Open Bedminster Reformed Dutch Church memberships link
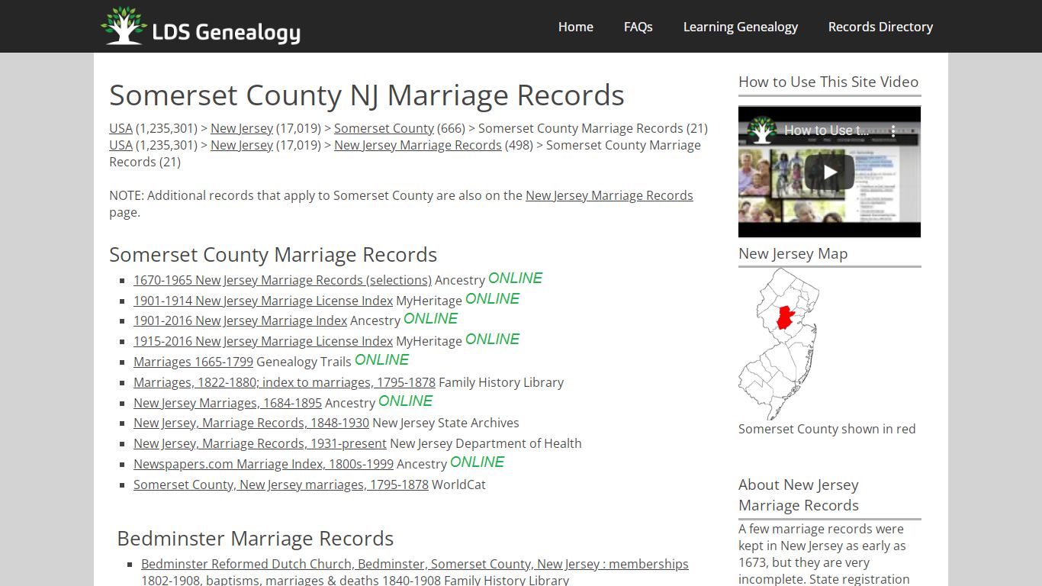 point(415,564)
